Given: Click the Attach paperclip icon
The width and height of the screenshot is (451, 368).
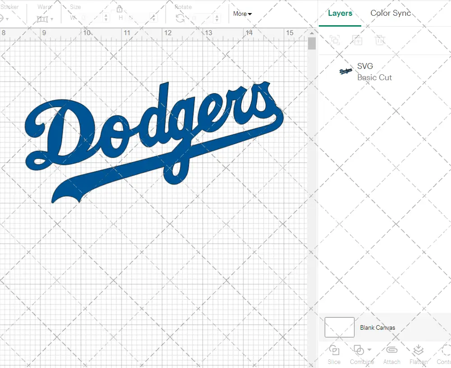Looking at the screenshot, I should tap(391, 350).
